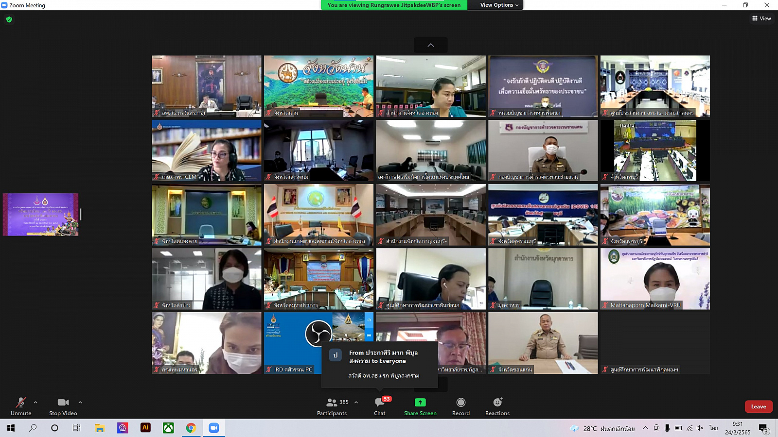778x437 pixels.
Task: Collapse the gallery with the up chevron
Action: (431, 45)
